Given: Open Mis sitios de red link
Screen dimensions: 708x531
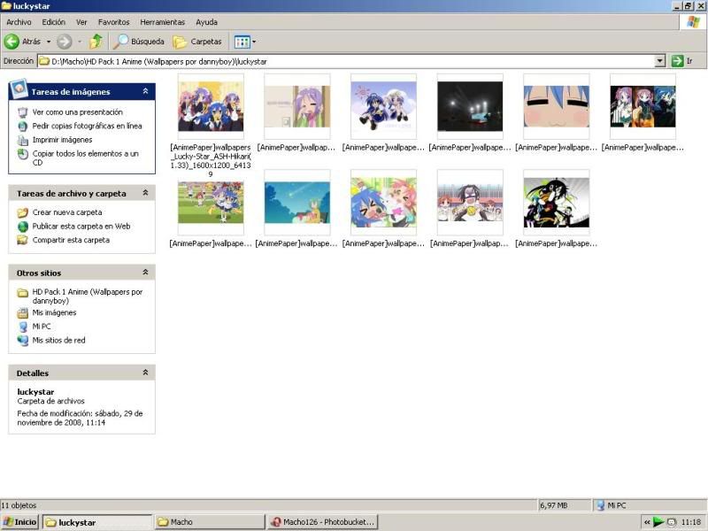Looking at the screenshot, I should 58,341.
